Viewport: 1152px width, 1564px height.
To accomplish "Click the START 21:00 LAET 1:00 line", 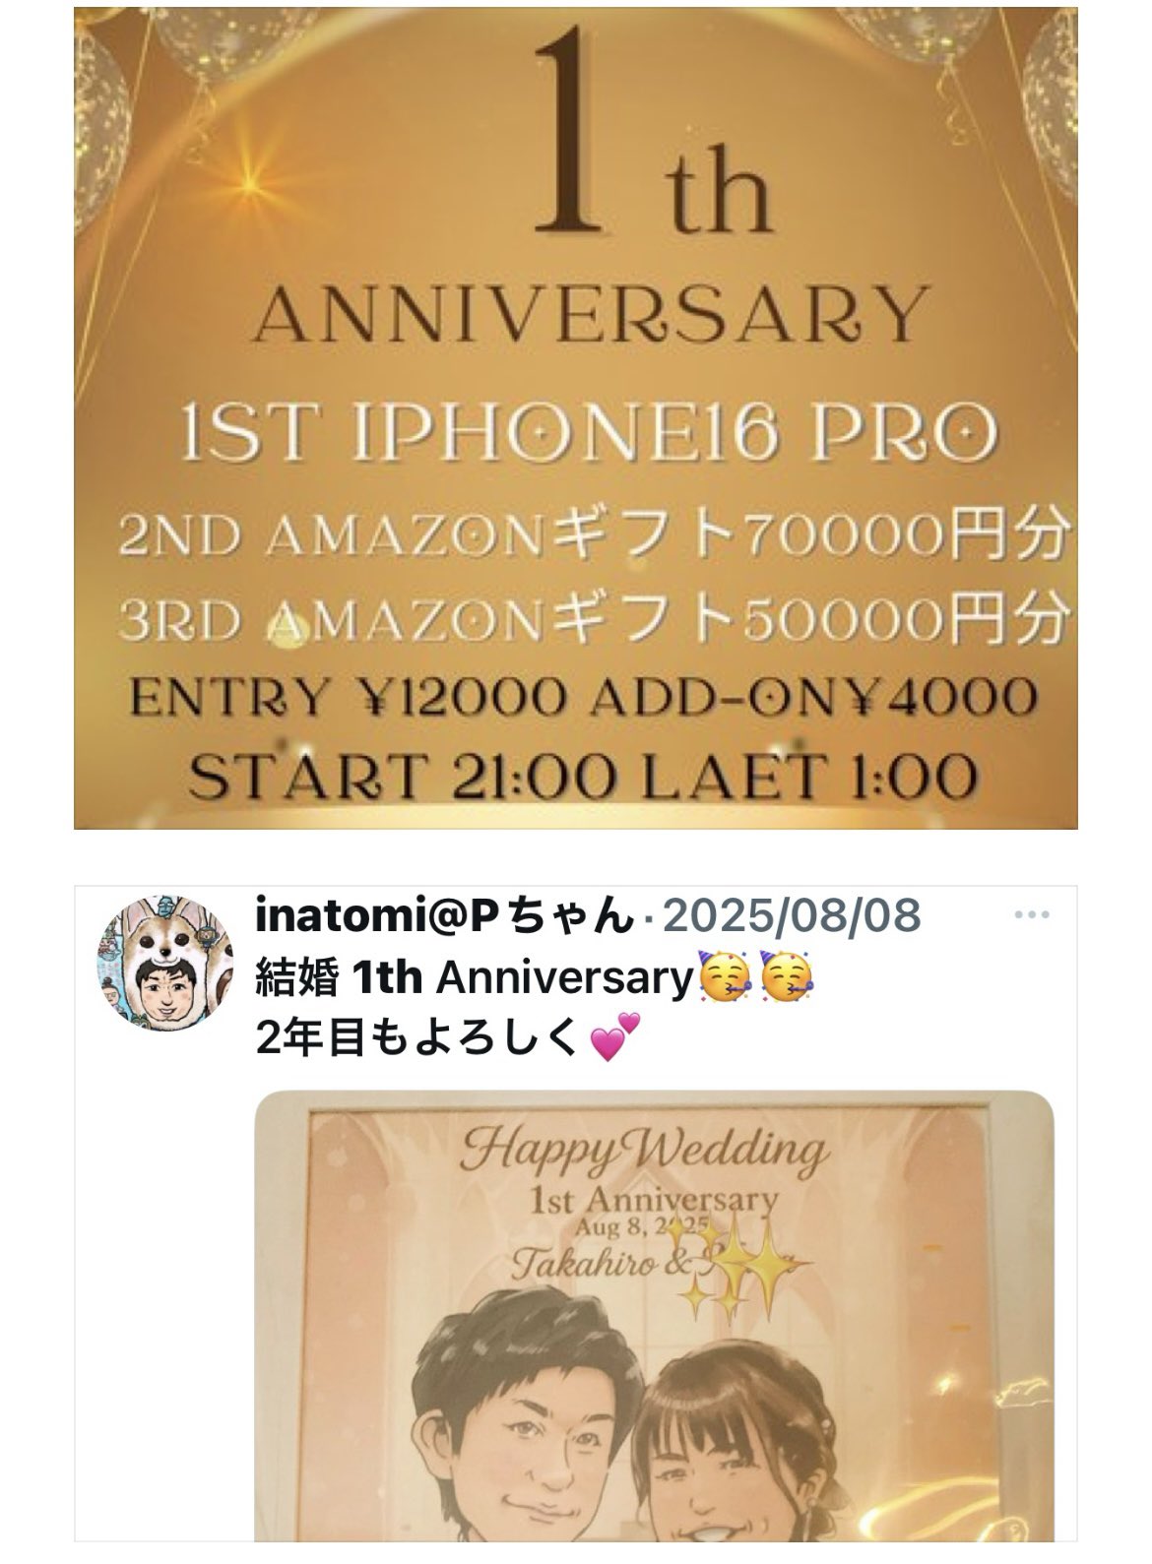I will tap(584, 777).
